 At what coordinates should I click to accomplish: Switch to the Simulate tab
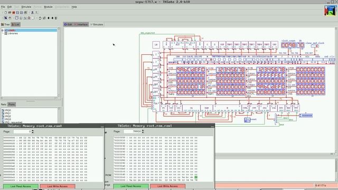tap(97, 24)
